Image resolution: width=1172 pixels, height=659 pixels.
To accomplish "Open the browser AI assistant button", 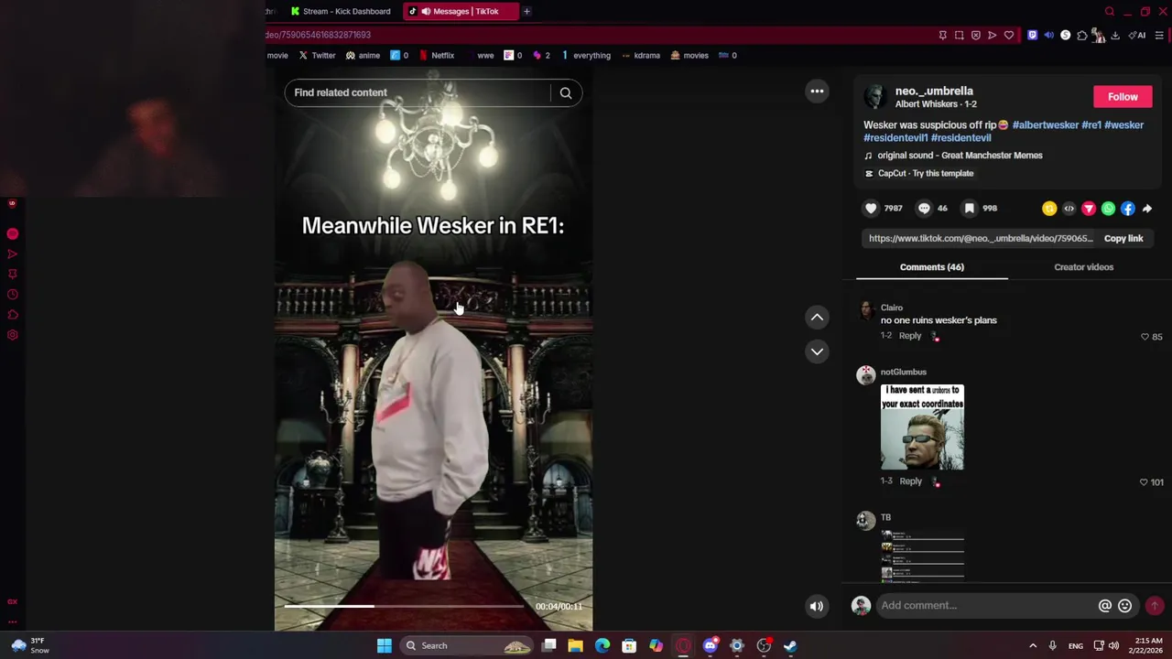I will [x=1137, y=36].
